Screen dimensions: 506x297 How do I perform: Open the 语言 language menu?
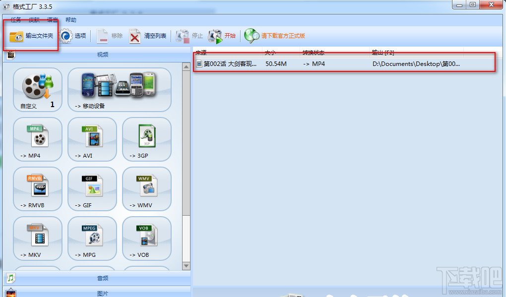click(53, 20)
